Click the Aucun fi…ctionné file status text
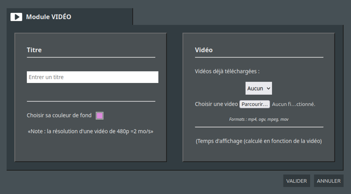The image size is (351, 194). (x=294, y=104)
